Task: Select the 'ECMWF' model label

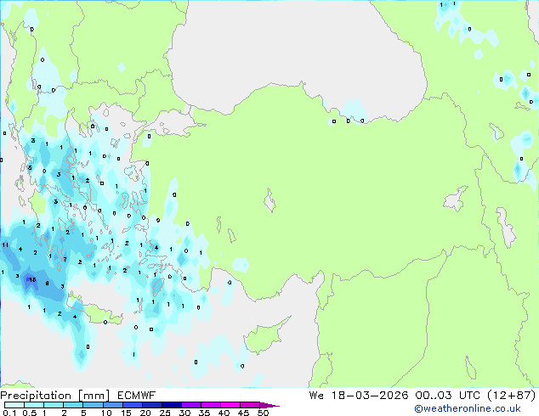Action: 137,396
